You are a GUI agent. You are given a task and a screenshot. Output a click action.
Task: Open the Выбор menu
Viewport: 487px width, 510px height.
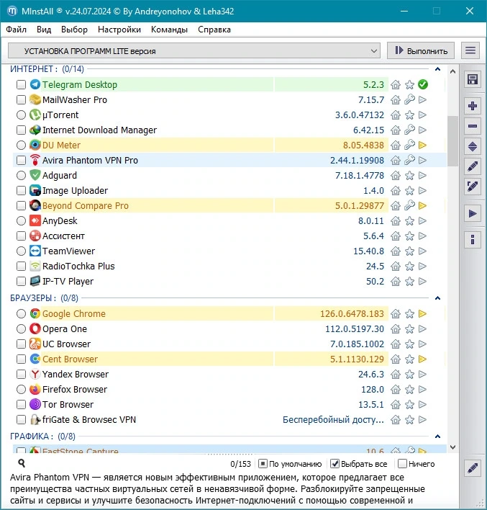click(74, 30)
